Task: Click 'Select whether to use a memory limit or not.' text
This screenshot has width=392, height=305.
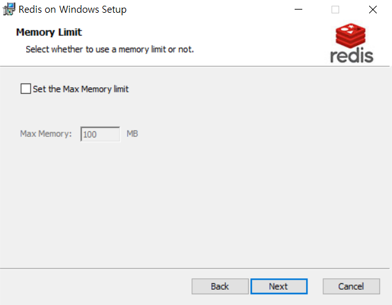Action: click(x=109, y=49)
